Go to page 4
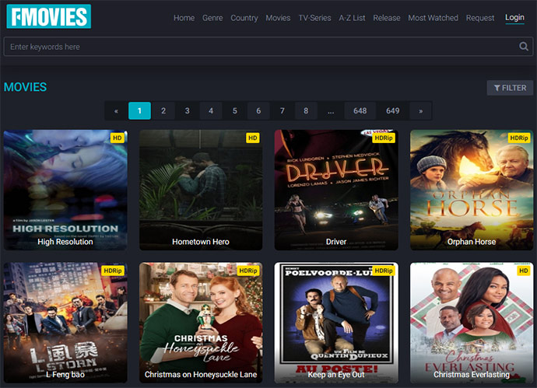The image size is (537, 388). tap(211, 111)
